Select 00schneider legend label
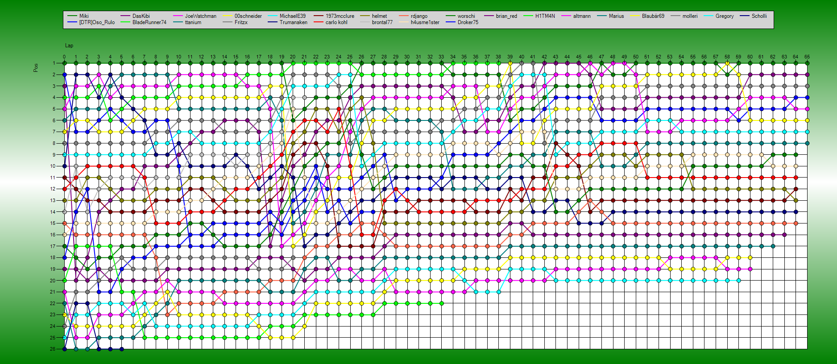This screenshot has width=837, height=364. (248, 16)
